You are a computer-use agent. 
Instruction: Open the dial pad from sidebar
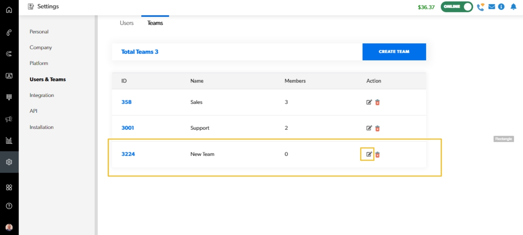click(x=9, y=97)
